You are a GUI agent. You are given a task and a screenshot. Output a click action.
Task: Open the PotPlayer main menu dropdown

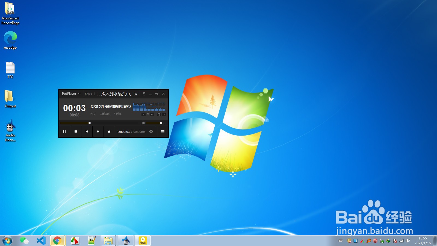click(x=71, y=94)
